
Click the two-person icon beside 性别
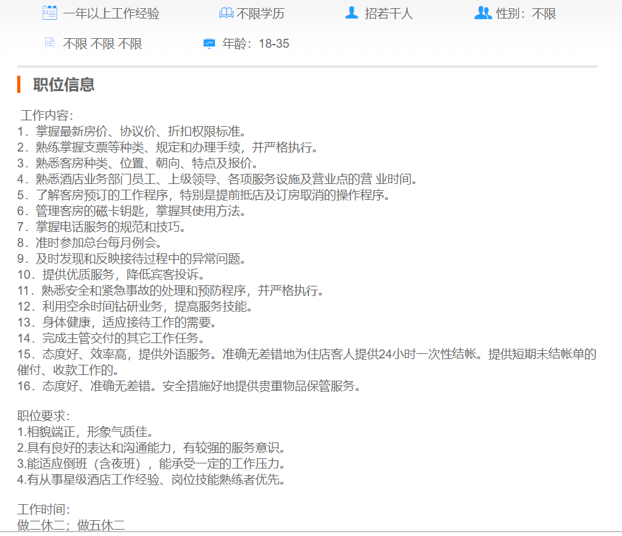point(483,13)
